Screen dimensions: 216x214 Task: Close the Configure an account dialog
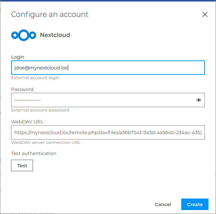point(205,14)
